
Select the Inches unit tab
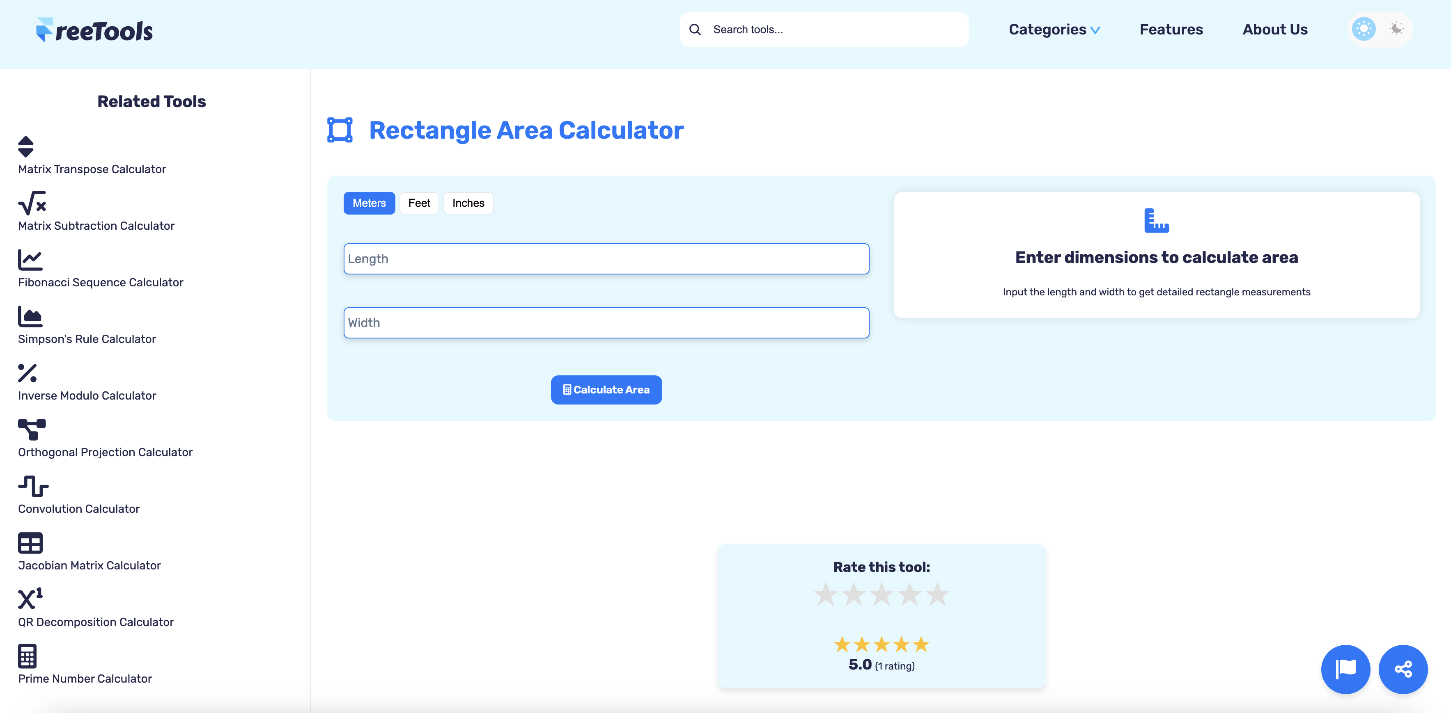coord(468,203)
